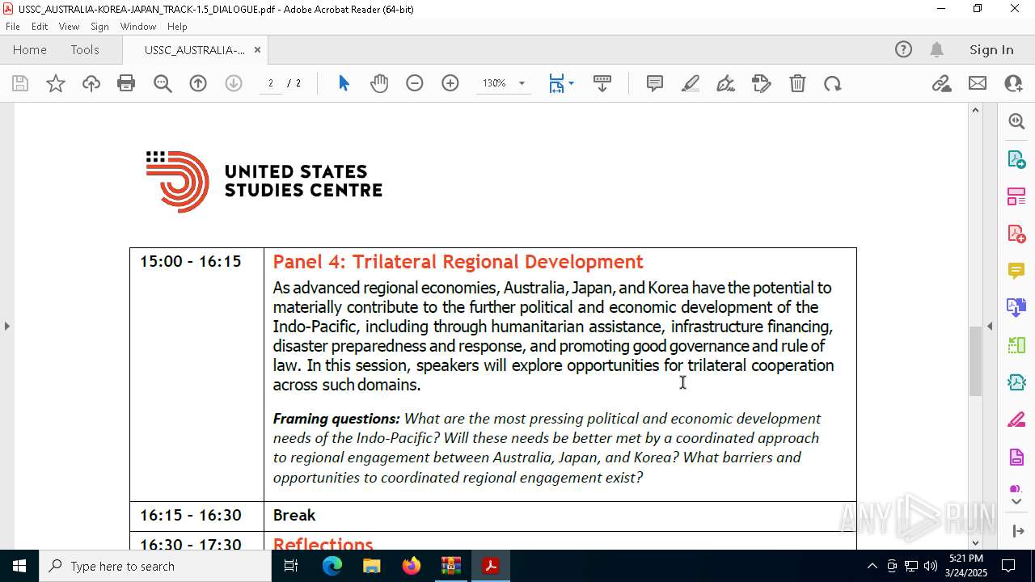Screen dimensions: 1035x582
Task: Open the volume speaker tray icon
Action: 930,566
